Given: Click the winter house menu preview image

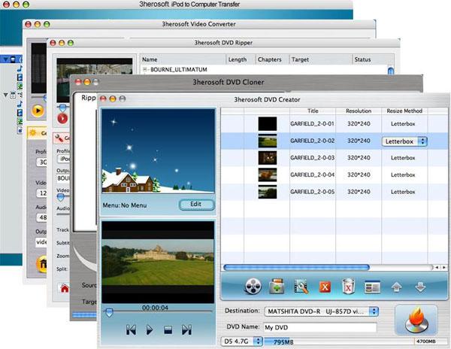Looking at the screenshot, I should pyautogui.click(x=158, y=151).
